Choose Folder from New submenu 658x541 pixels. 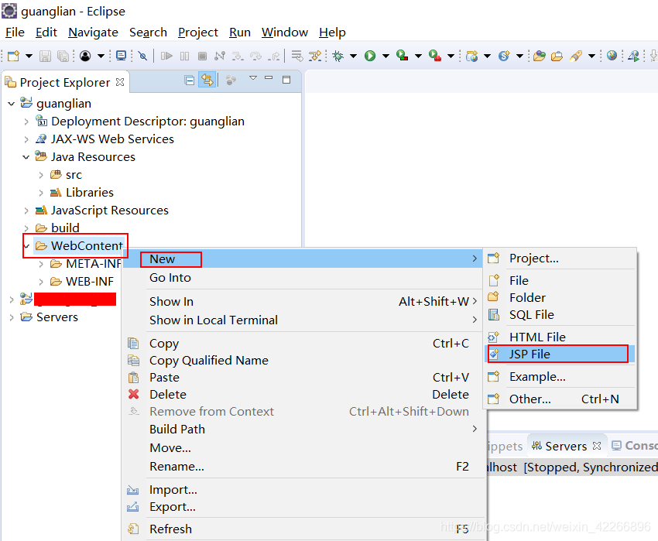coord(560,297)
